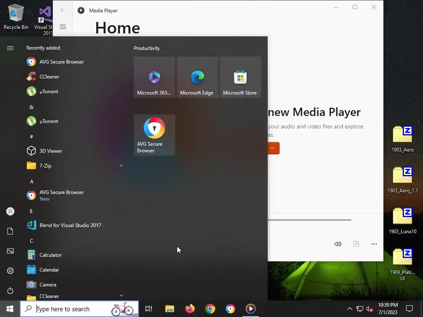The width and height of the screenshot is (423, 317).
Task: Click Media Player seek bar
Action: coord(309,220)
